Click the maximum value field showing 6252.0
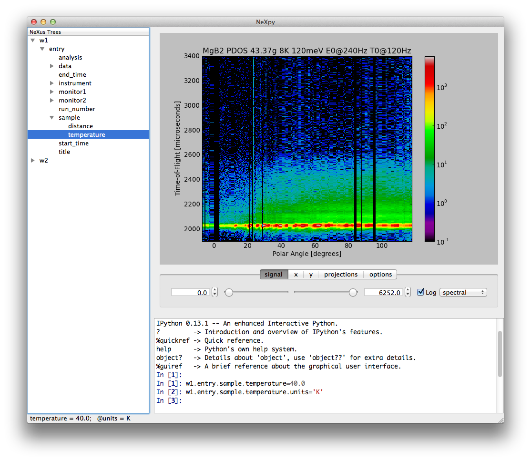This screenshot has height=461, width=531. (x=384, y=292)
